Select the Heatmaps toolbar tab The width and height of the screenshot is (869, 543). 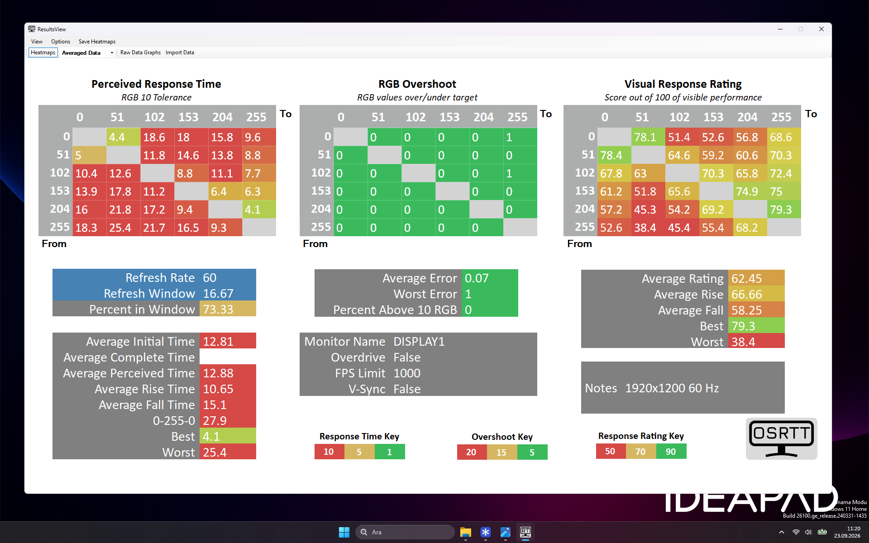tap(43, 52)
